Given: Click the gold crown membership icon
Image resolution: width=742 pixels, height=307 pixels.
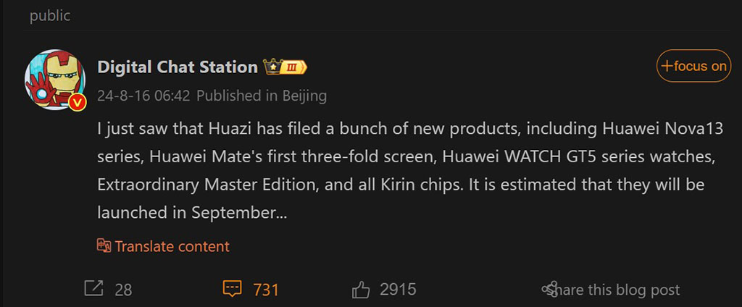Looking at the screenshot, I should click(x=272, y=67).
